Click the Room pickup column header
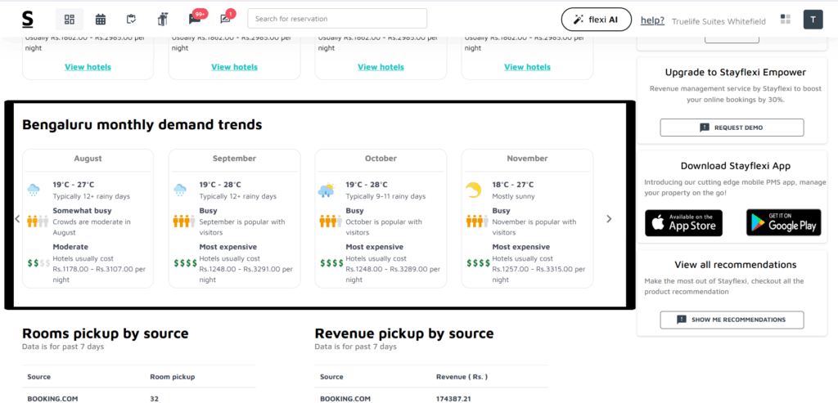Screen dimensions: 838x403 (172, 377)
